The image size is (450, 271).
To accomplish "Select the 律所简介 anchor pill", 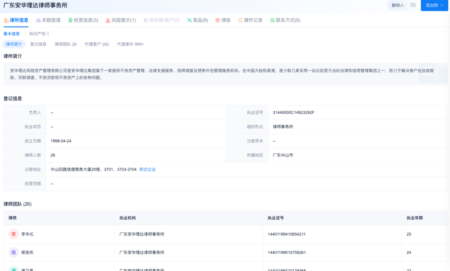I will tap(14, 44).
